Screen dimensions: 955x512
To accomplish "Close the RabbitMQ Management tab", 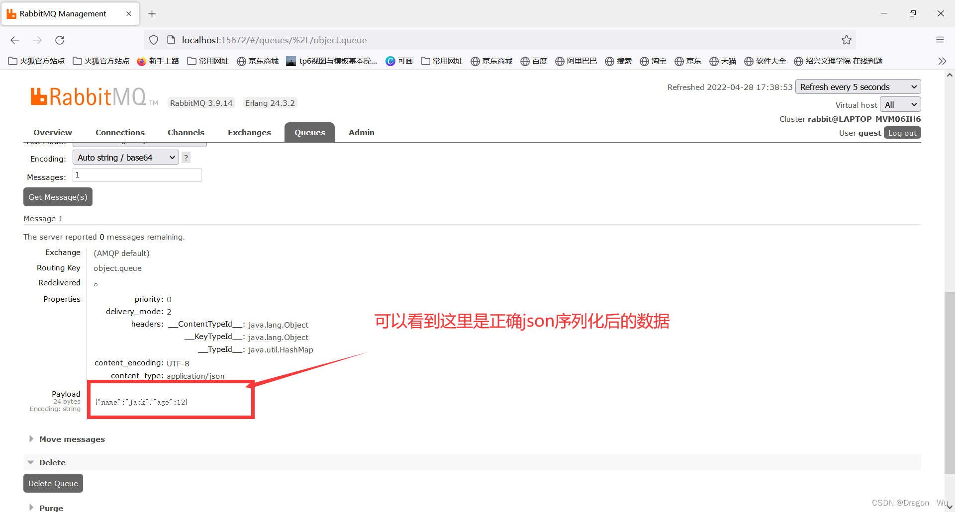I will [x=129, y=14].
